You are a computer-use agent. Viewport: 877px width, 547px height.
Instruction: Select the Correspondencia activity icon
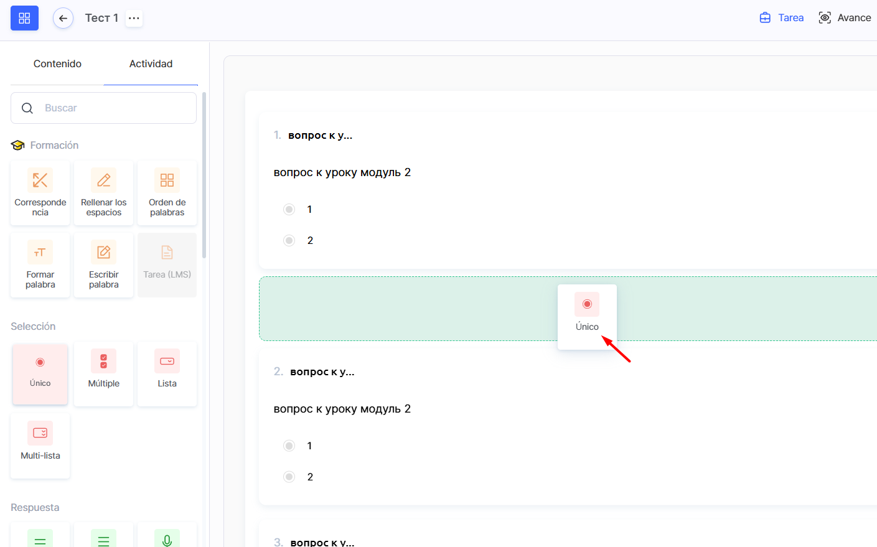pyautogui.click(x=40, y=181)
